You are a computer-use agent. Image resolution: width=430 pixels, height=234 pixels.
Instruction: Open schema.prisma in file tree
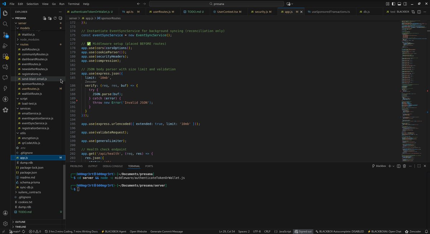tap(30, 182)
